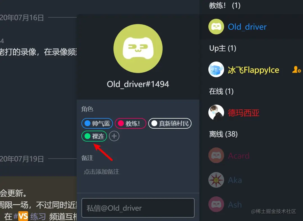Viewport: 303px width, 221px height.
Task: Focus the 私信@Old_driver message box
Action: click(x=138, y=208)
